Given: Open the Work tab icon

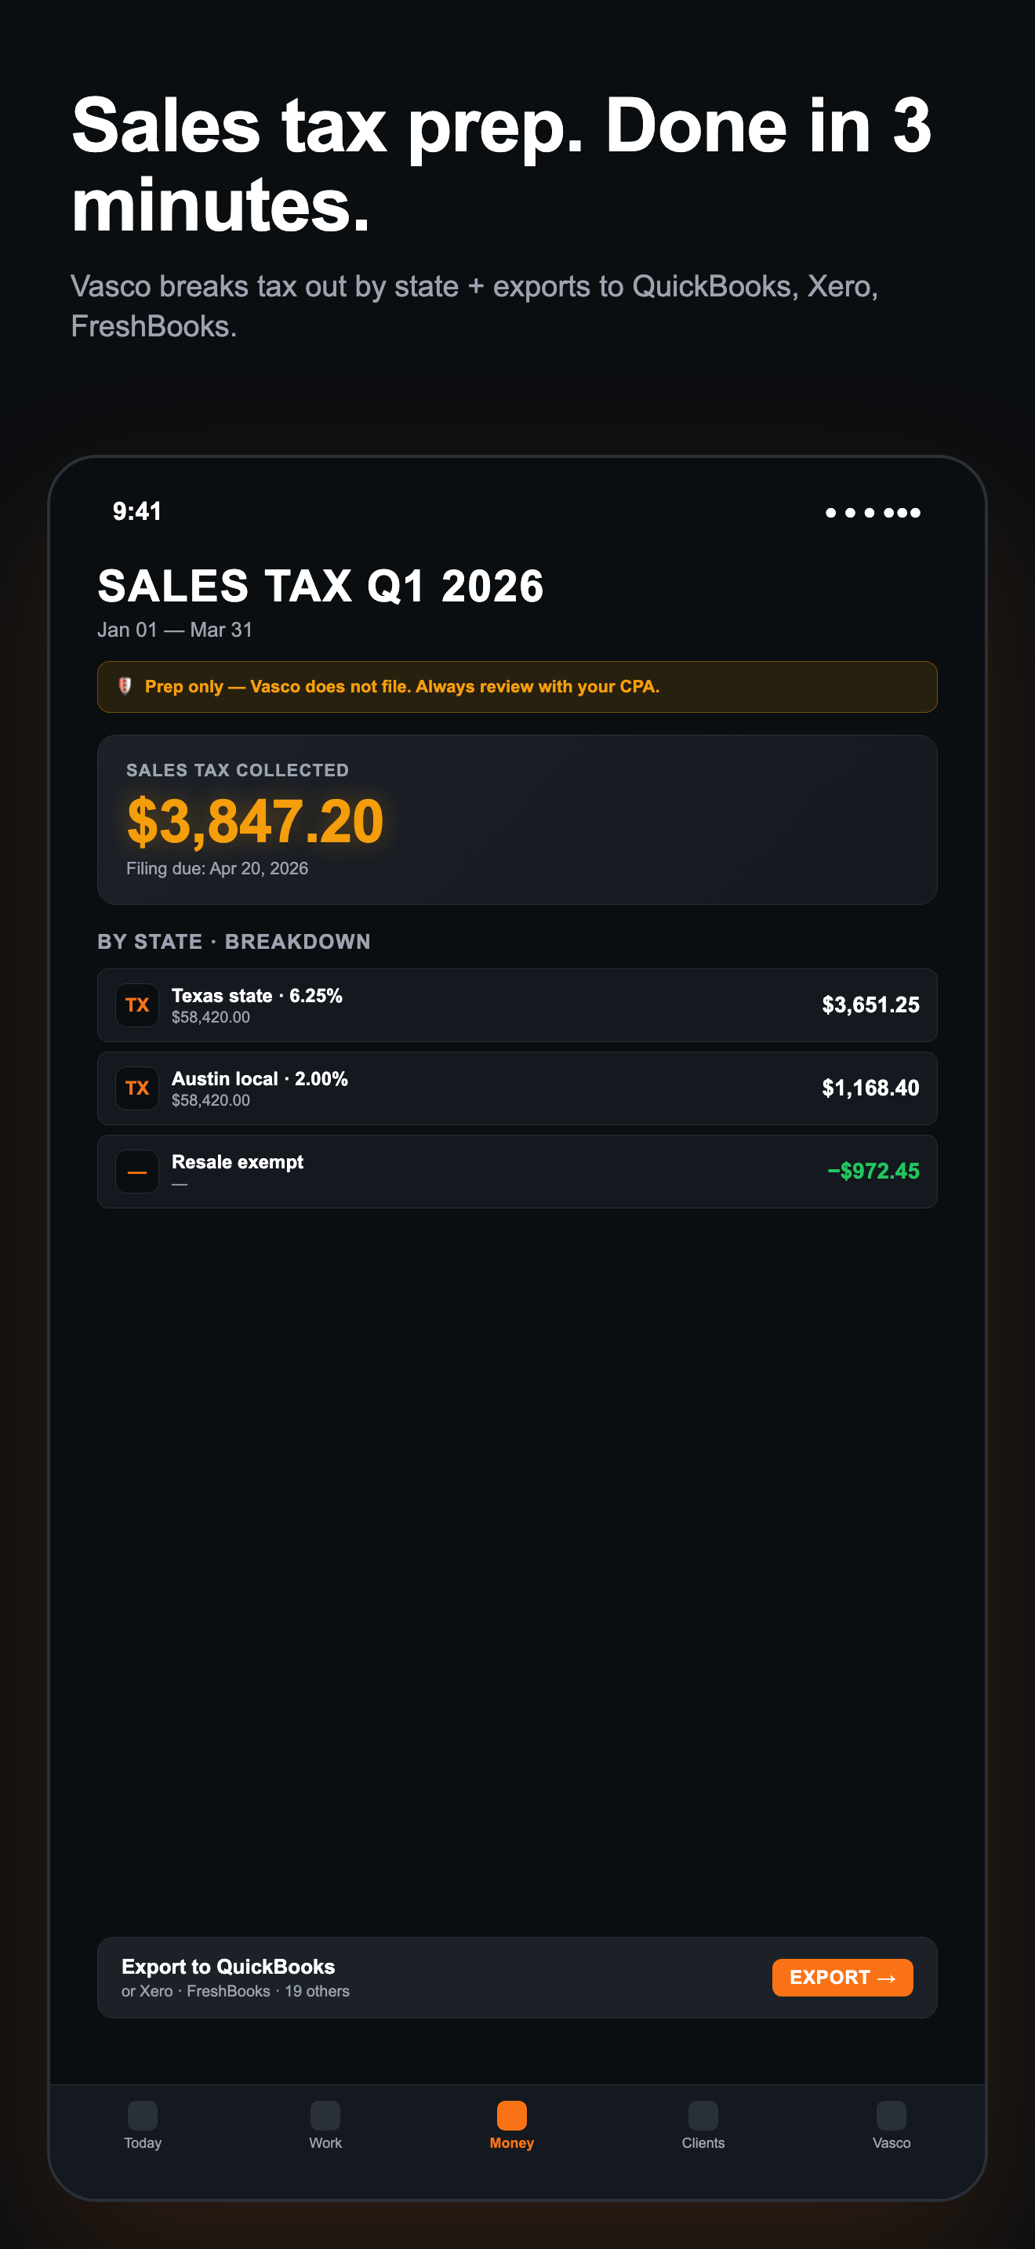Looking at the screenshot, I should [325, 2116].
